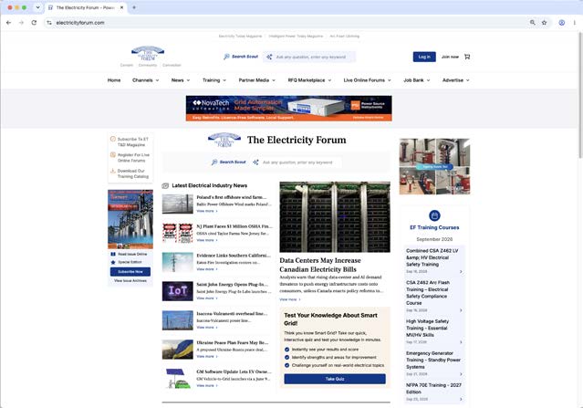This screenshot has height=408, width=583.
Task: Expand the Live Online Forums dropdown
Action: pyautogui.click(x=367, y=80)
